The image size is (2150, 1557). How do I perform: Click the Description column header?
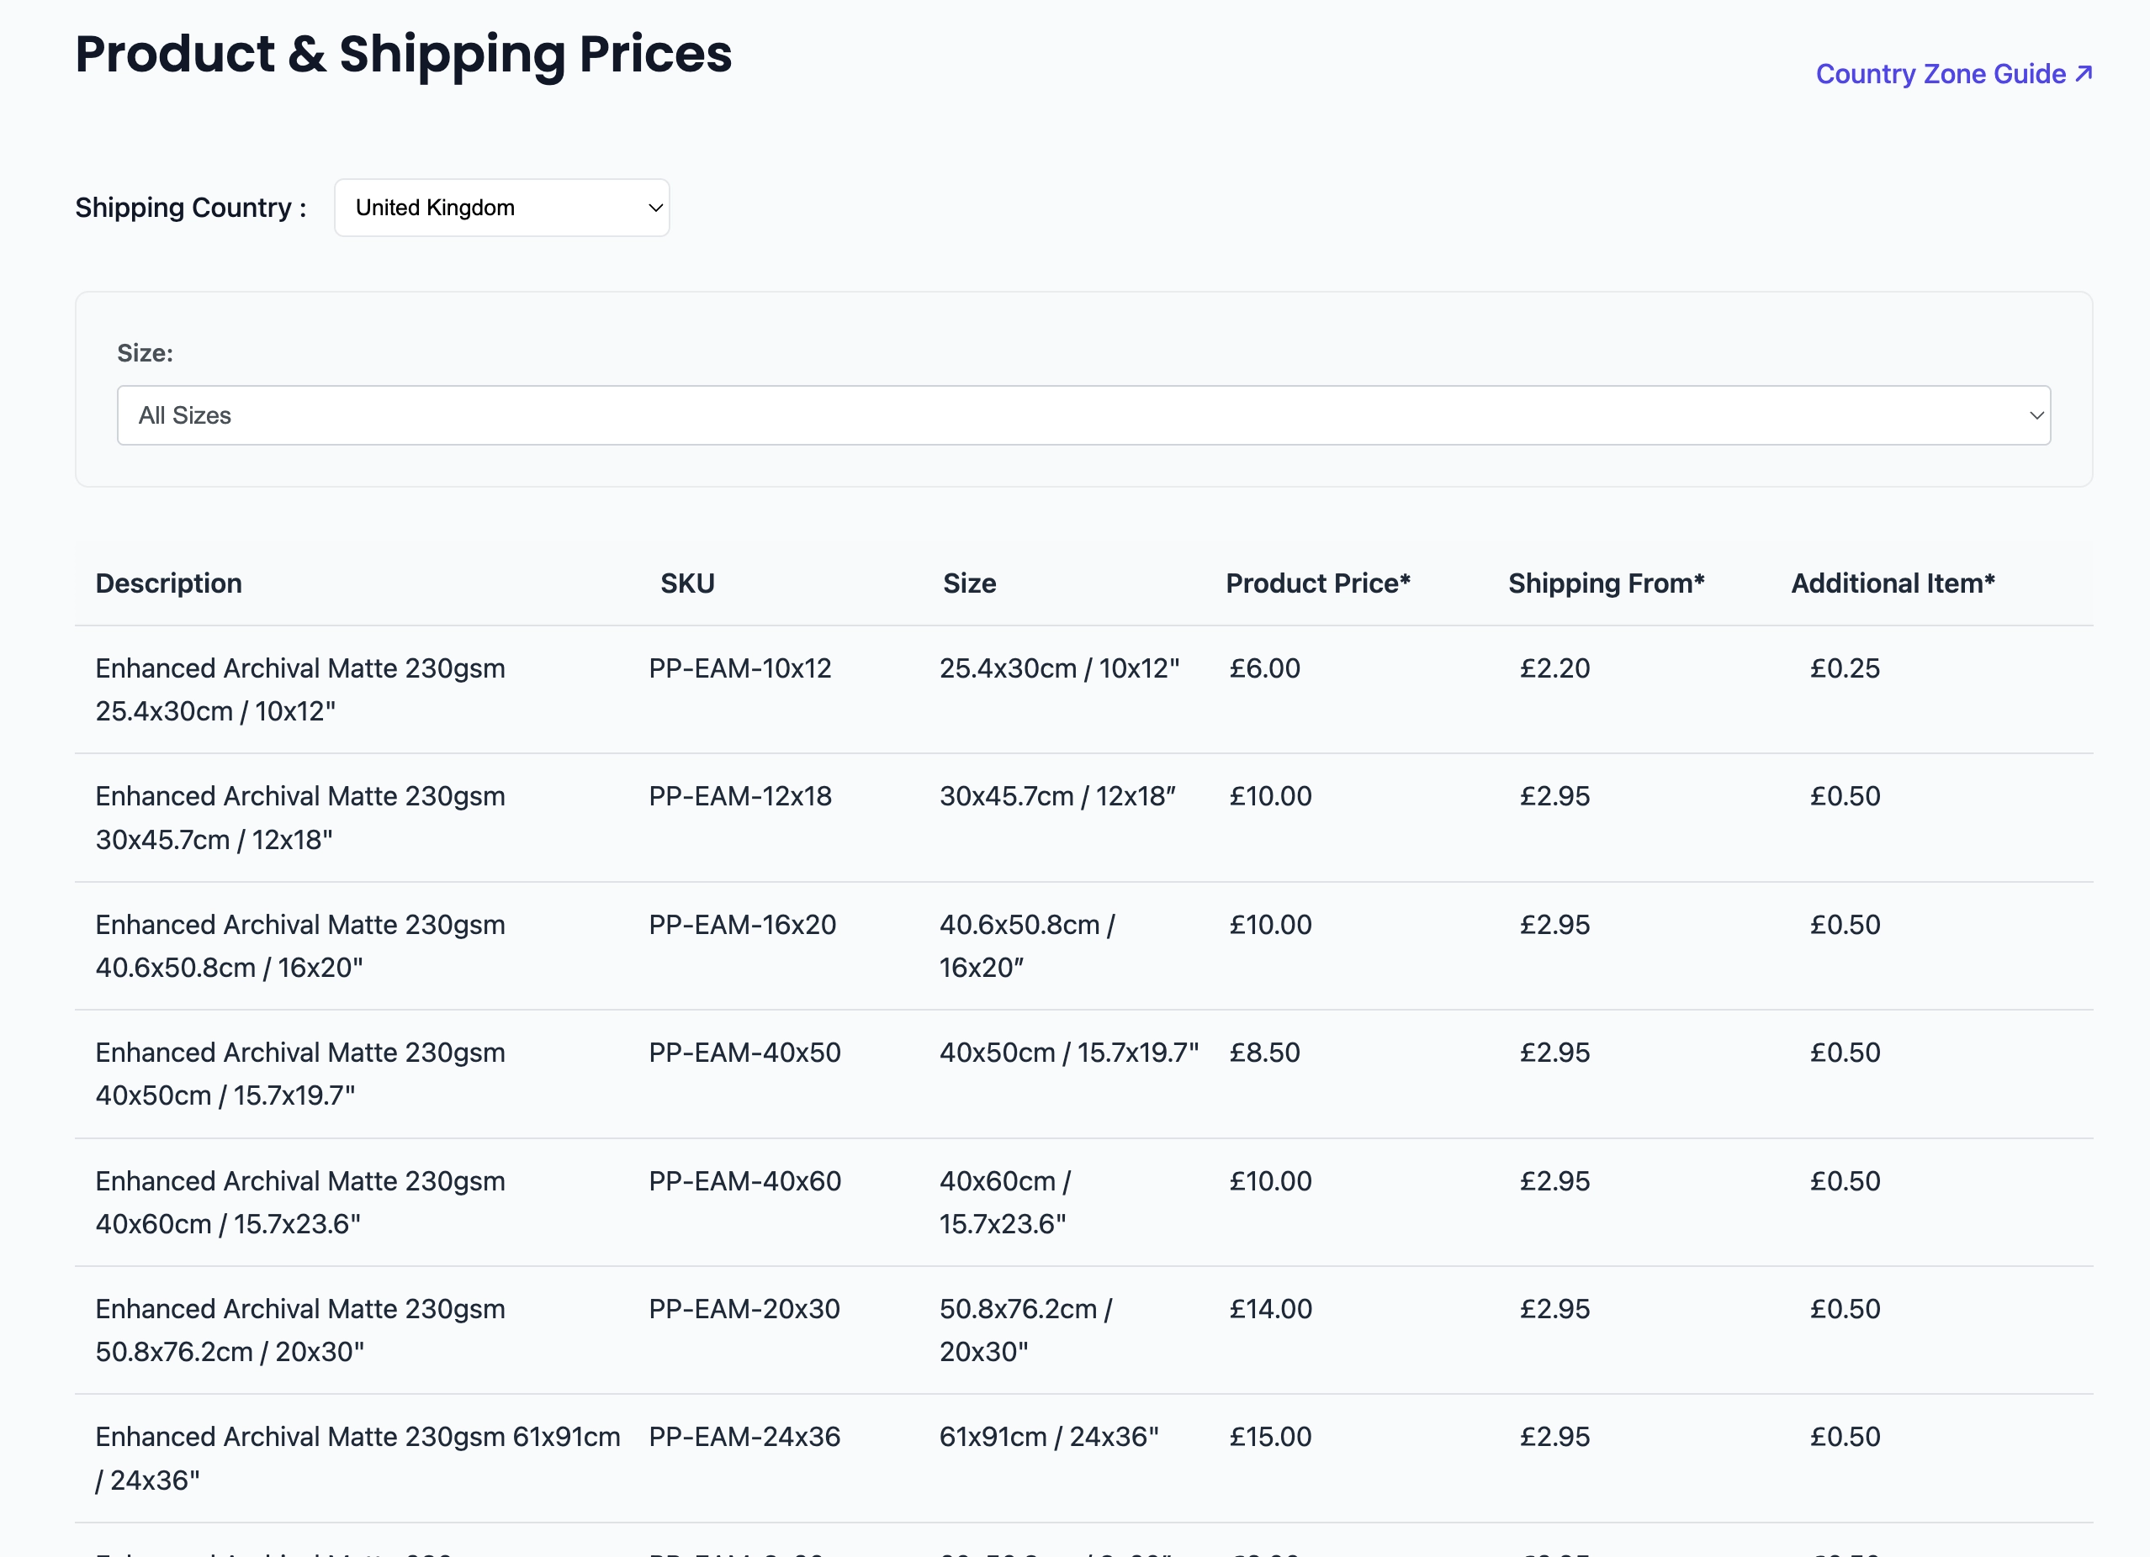(169, 583)
